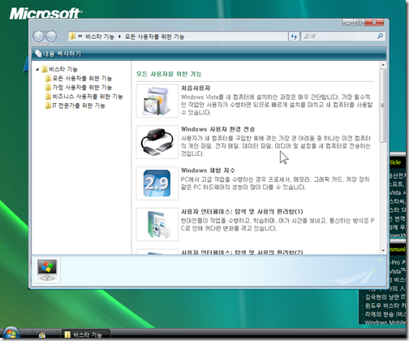Click the vertical scrollbar thumb
This screenshot has height=341, width=409.
click(383, 106)
